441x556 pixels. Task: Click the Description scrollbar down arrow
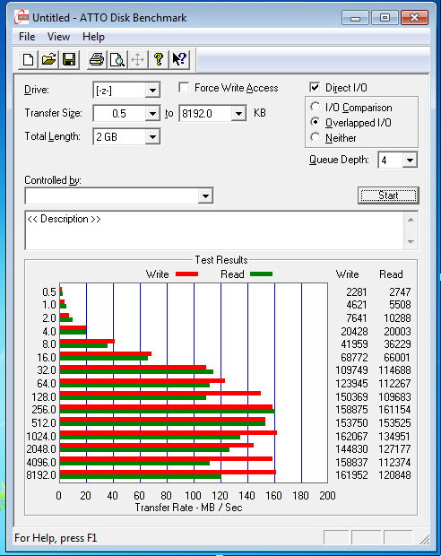(x=411, y=241)
